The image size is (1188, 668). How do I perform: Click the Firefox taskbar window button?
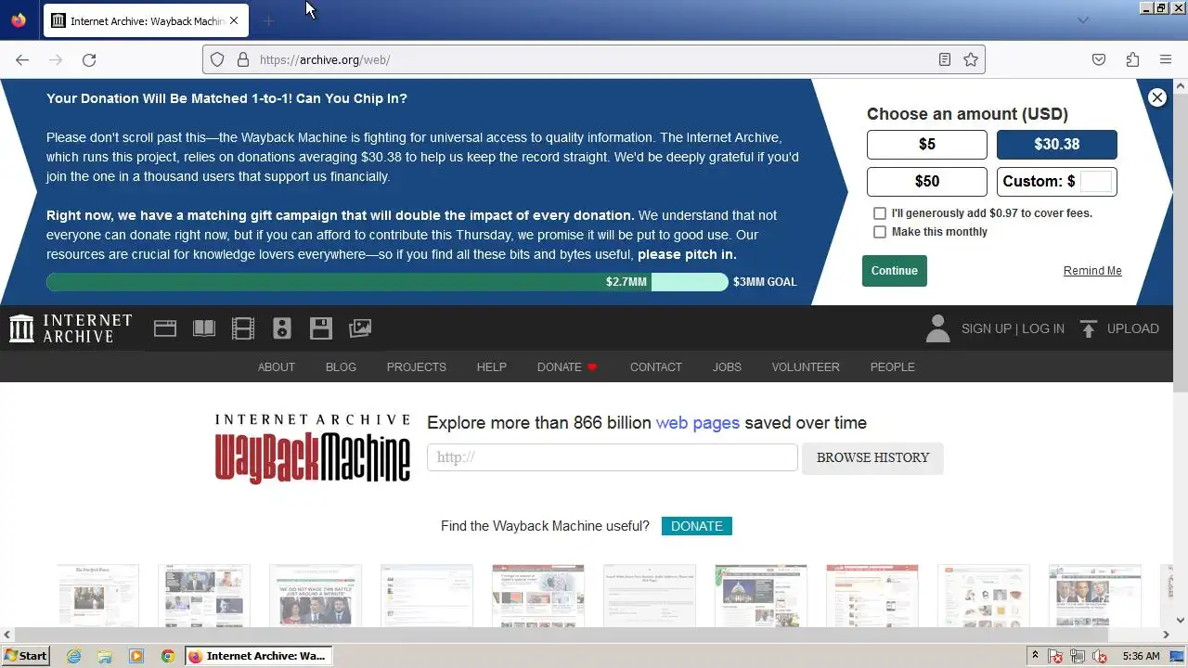[258, 656]
